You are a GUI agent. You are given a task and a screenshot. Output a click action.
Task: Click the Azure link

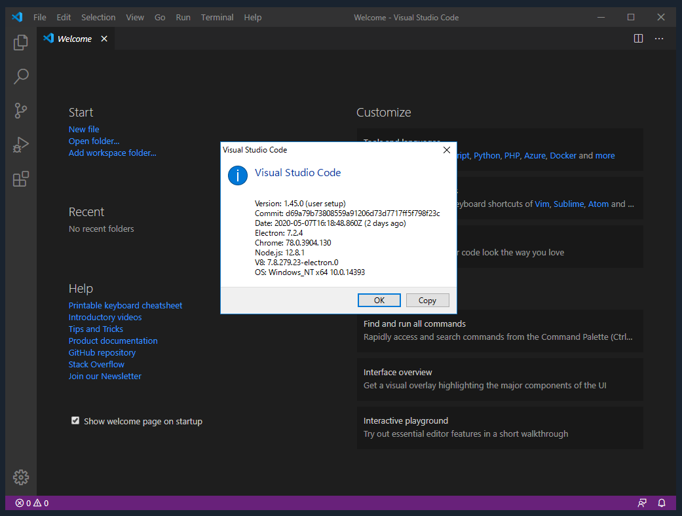click(x=535, y=156)
